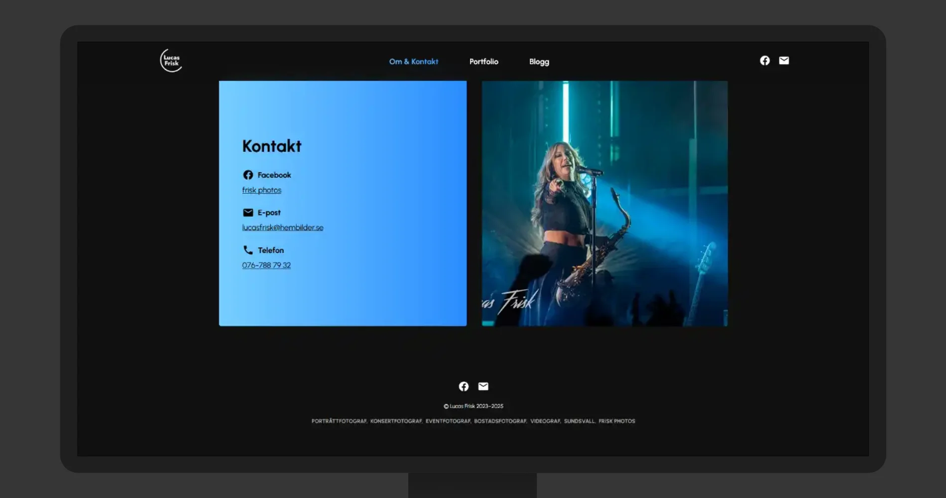Click the footer envelope icon
This screenshot has height=498, width=946.
click(x=483, y=386)
